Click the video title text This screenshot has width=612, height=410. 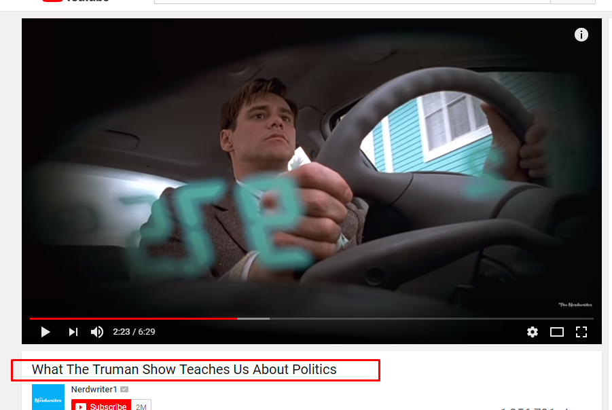(184, 369)
